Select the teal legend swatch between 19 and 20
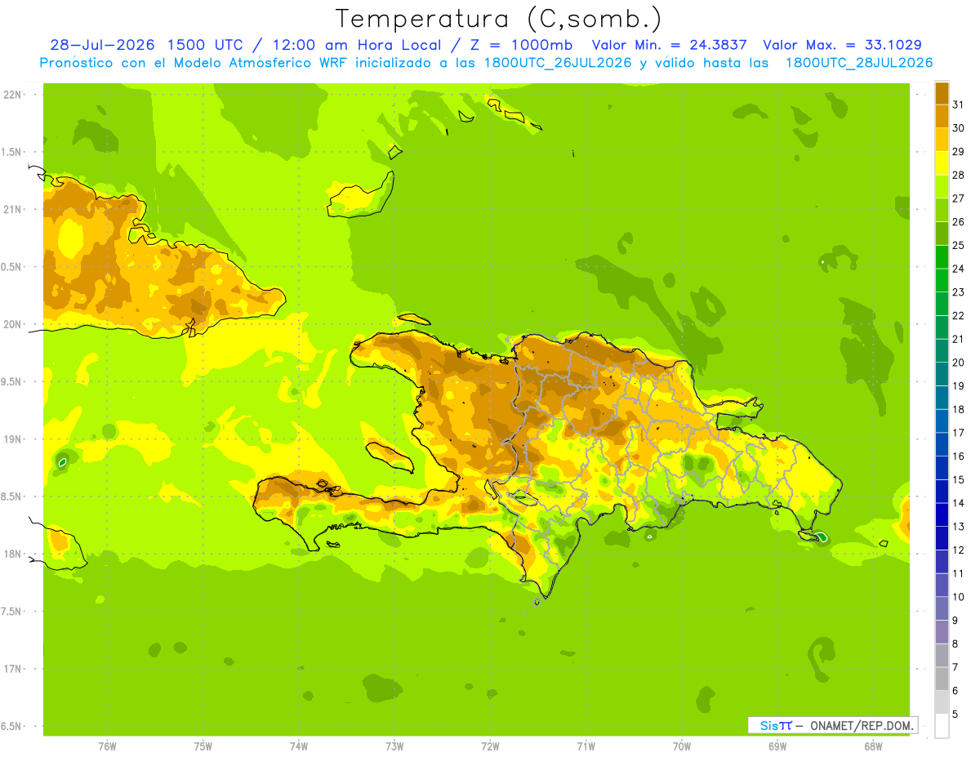The height and width of the screenshot is (757, 980). tap(942, 374)
